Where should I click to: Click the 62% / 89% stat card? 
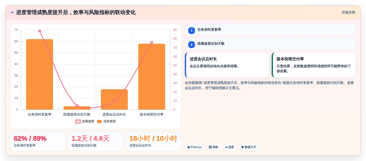[x=38, y=141]
